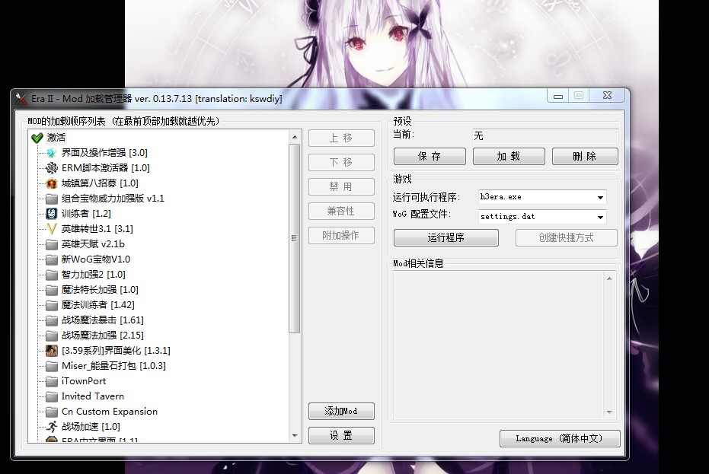Click the V icon of 英雄转世3.1
The height and width of the screenshot is (474, 709).
52,229
